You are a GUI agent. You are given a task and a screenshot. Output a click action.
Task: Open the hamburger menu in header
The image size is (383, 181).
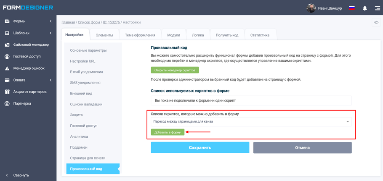coord(377,8)
